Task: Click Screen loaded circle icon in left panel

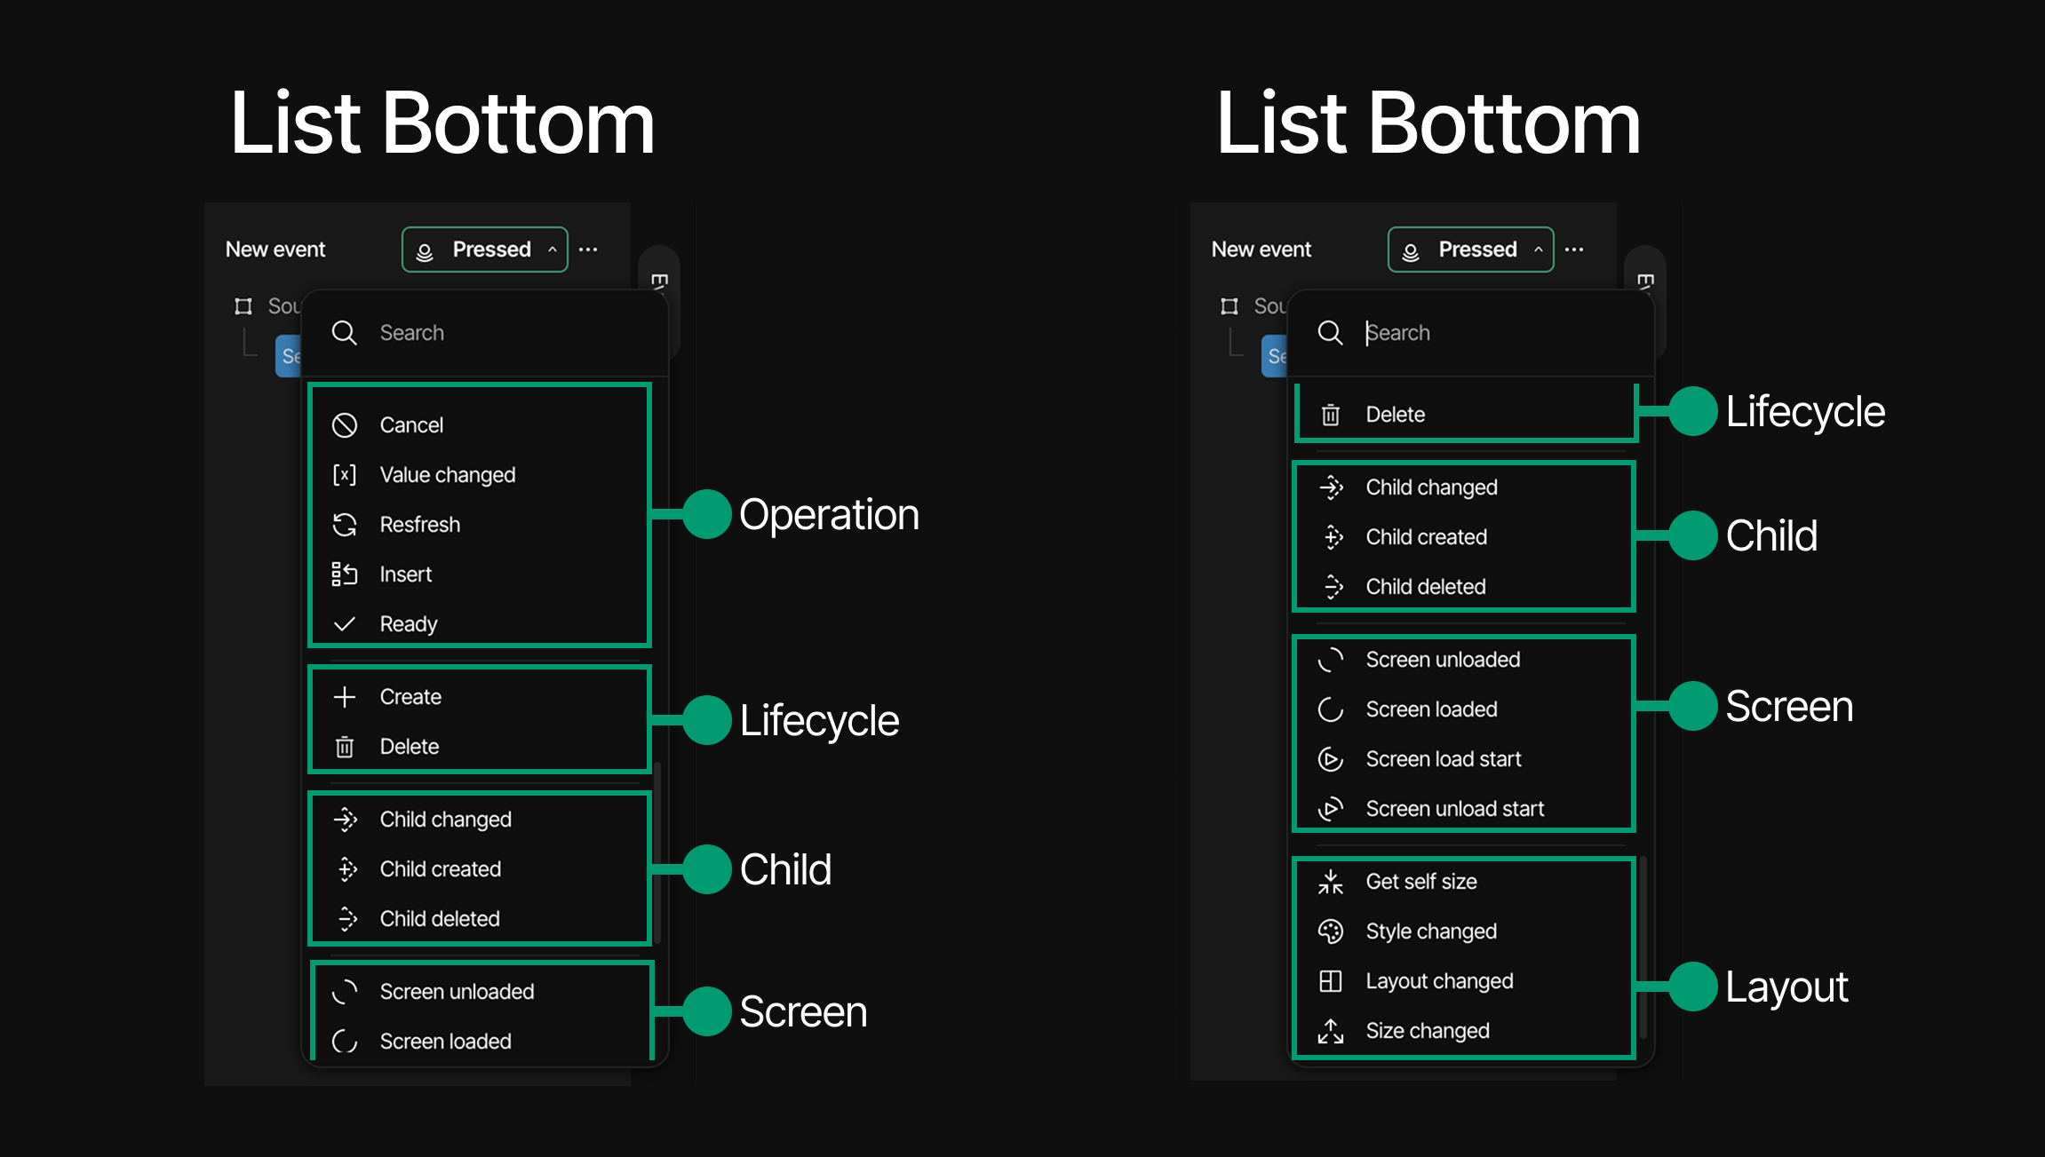Action: point(345,1042)
